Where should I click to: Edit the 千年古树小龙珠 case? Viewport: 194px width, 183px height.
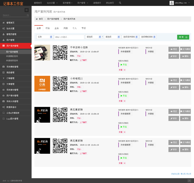pyautogui.click(x=174, y=56)
